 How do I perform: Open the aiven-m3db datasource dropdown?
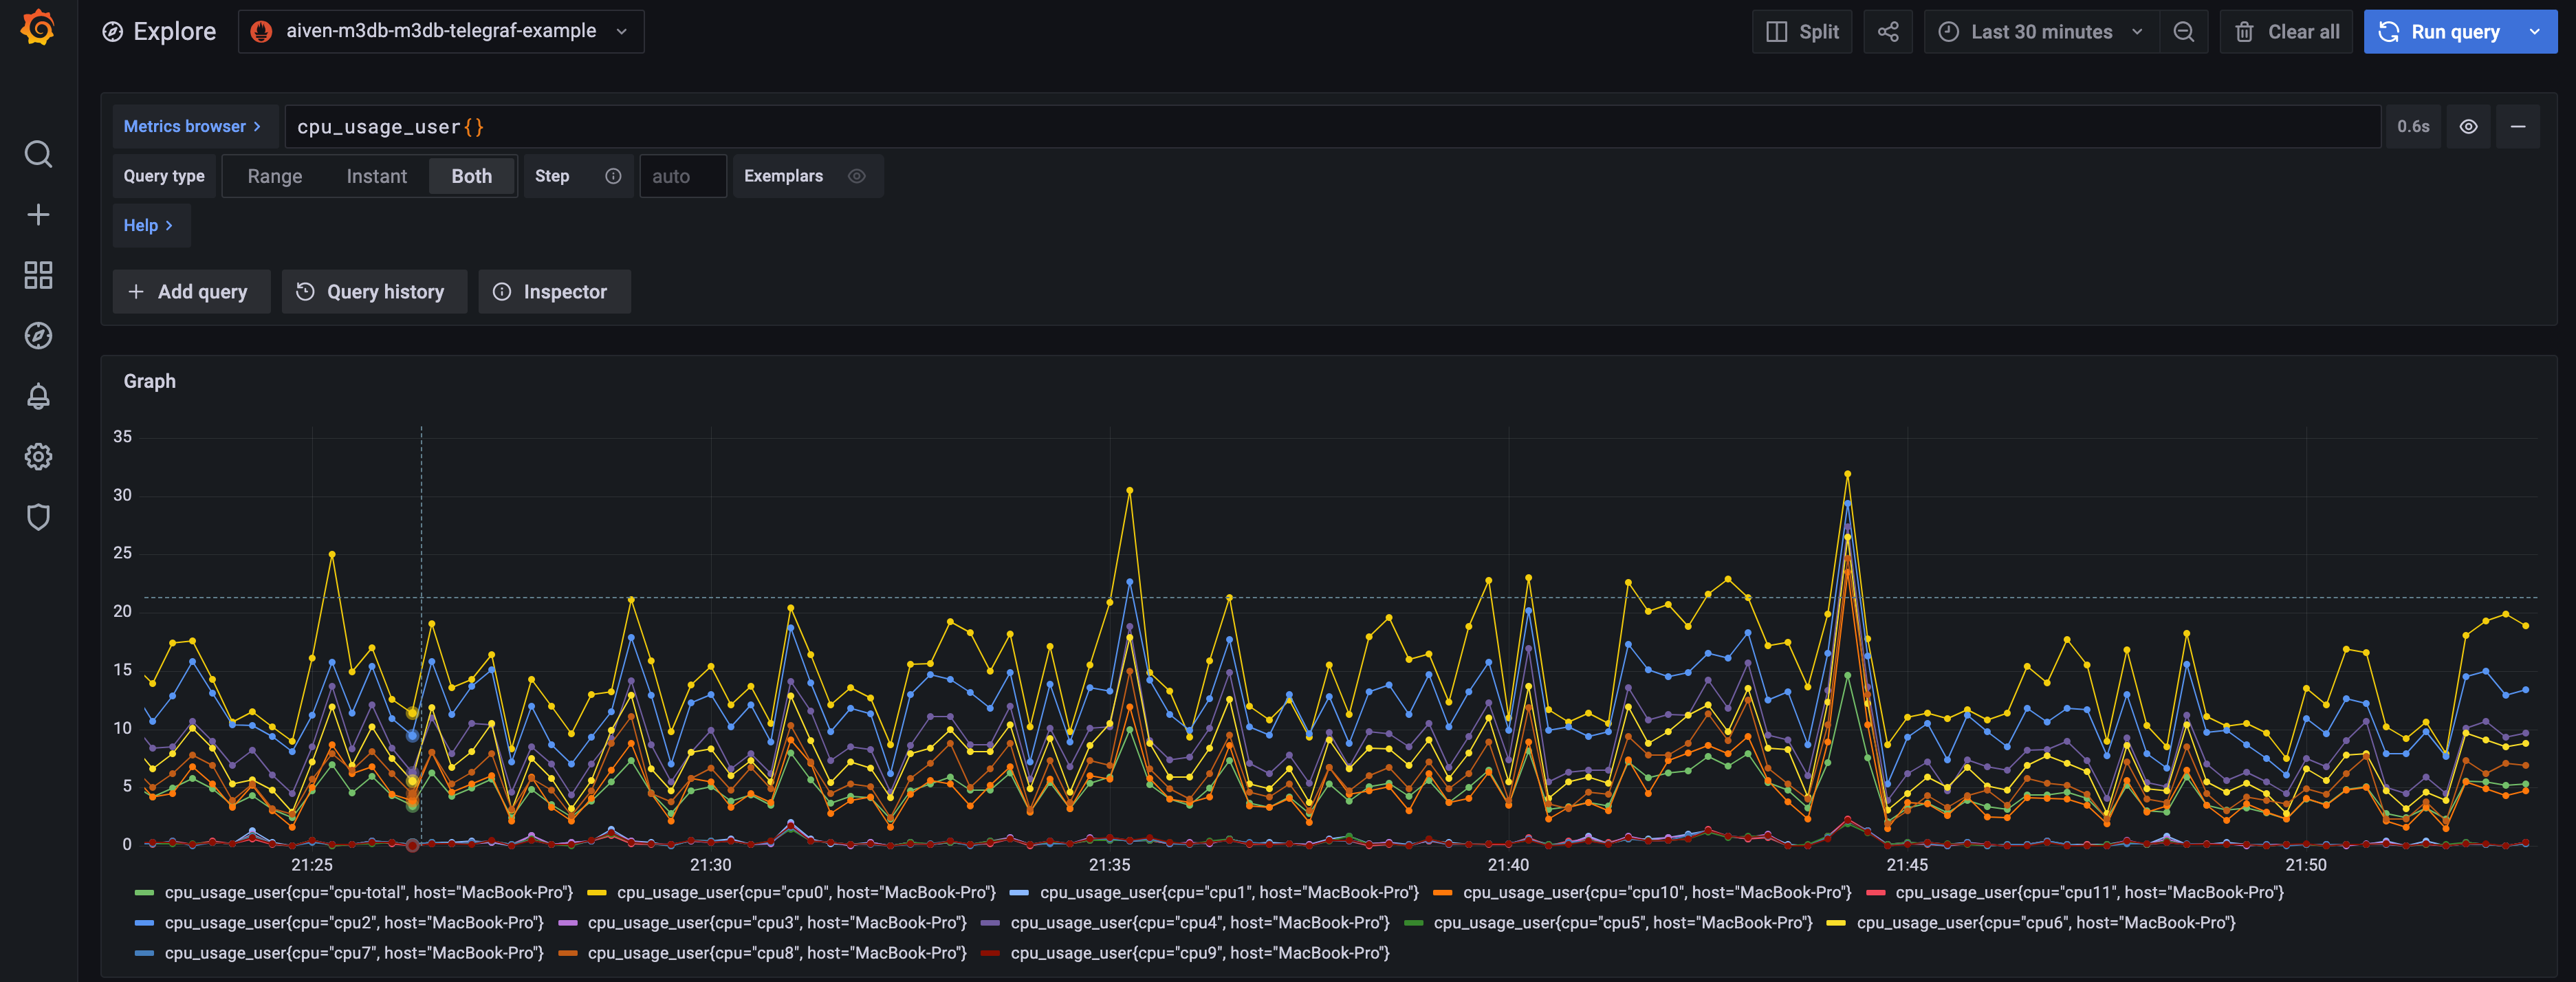click(440, 31)
